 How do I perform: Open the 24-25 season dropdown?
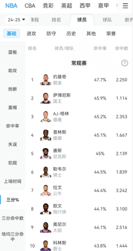point(16,20)
